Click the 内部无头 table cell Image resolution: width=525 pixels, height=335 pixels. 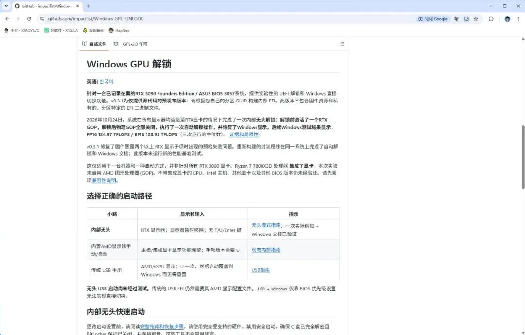click(x=112, y=230)
